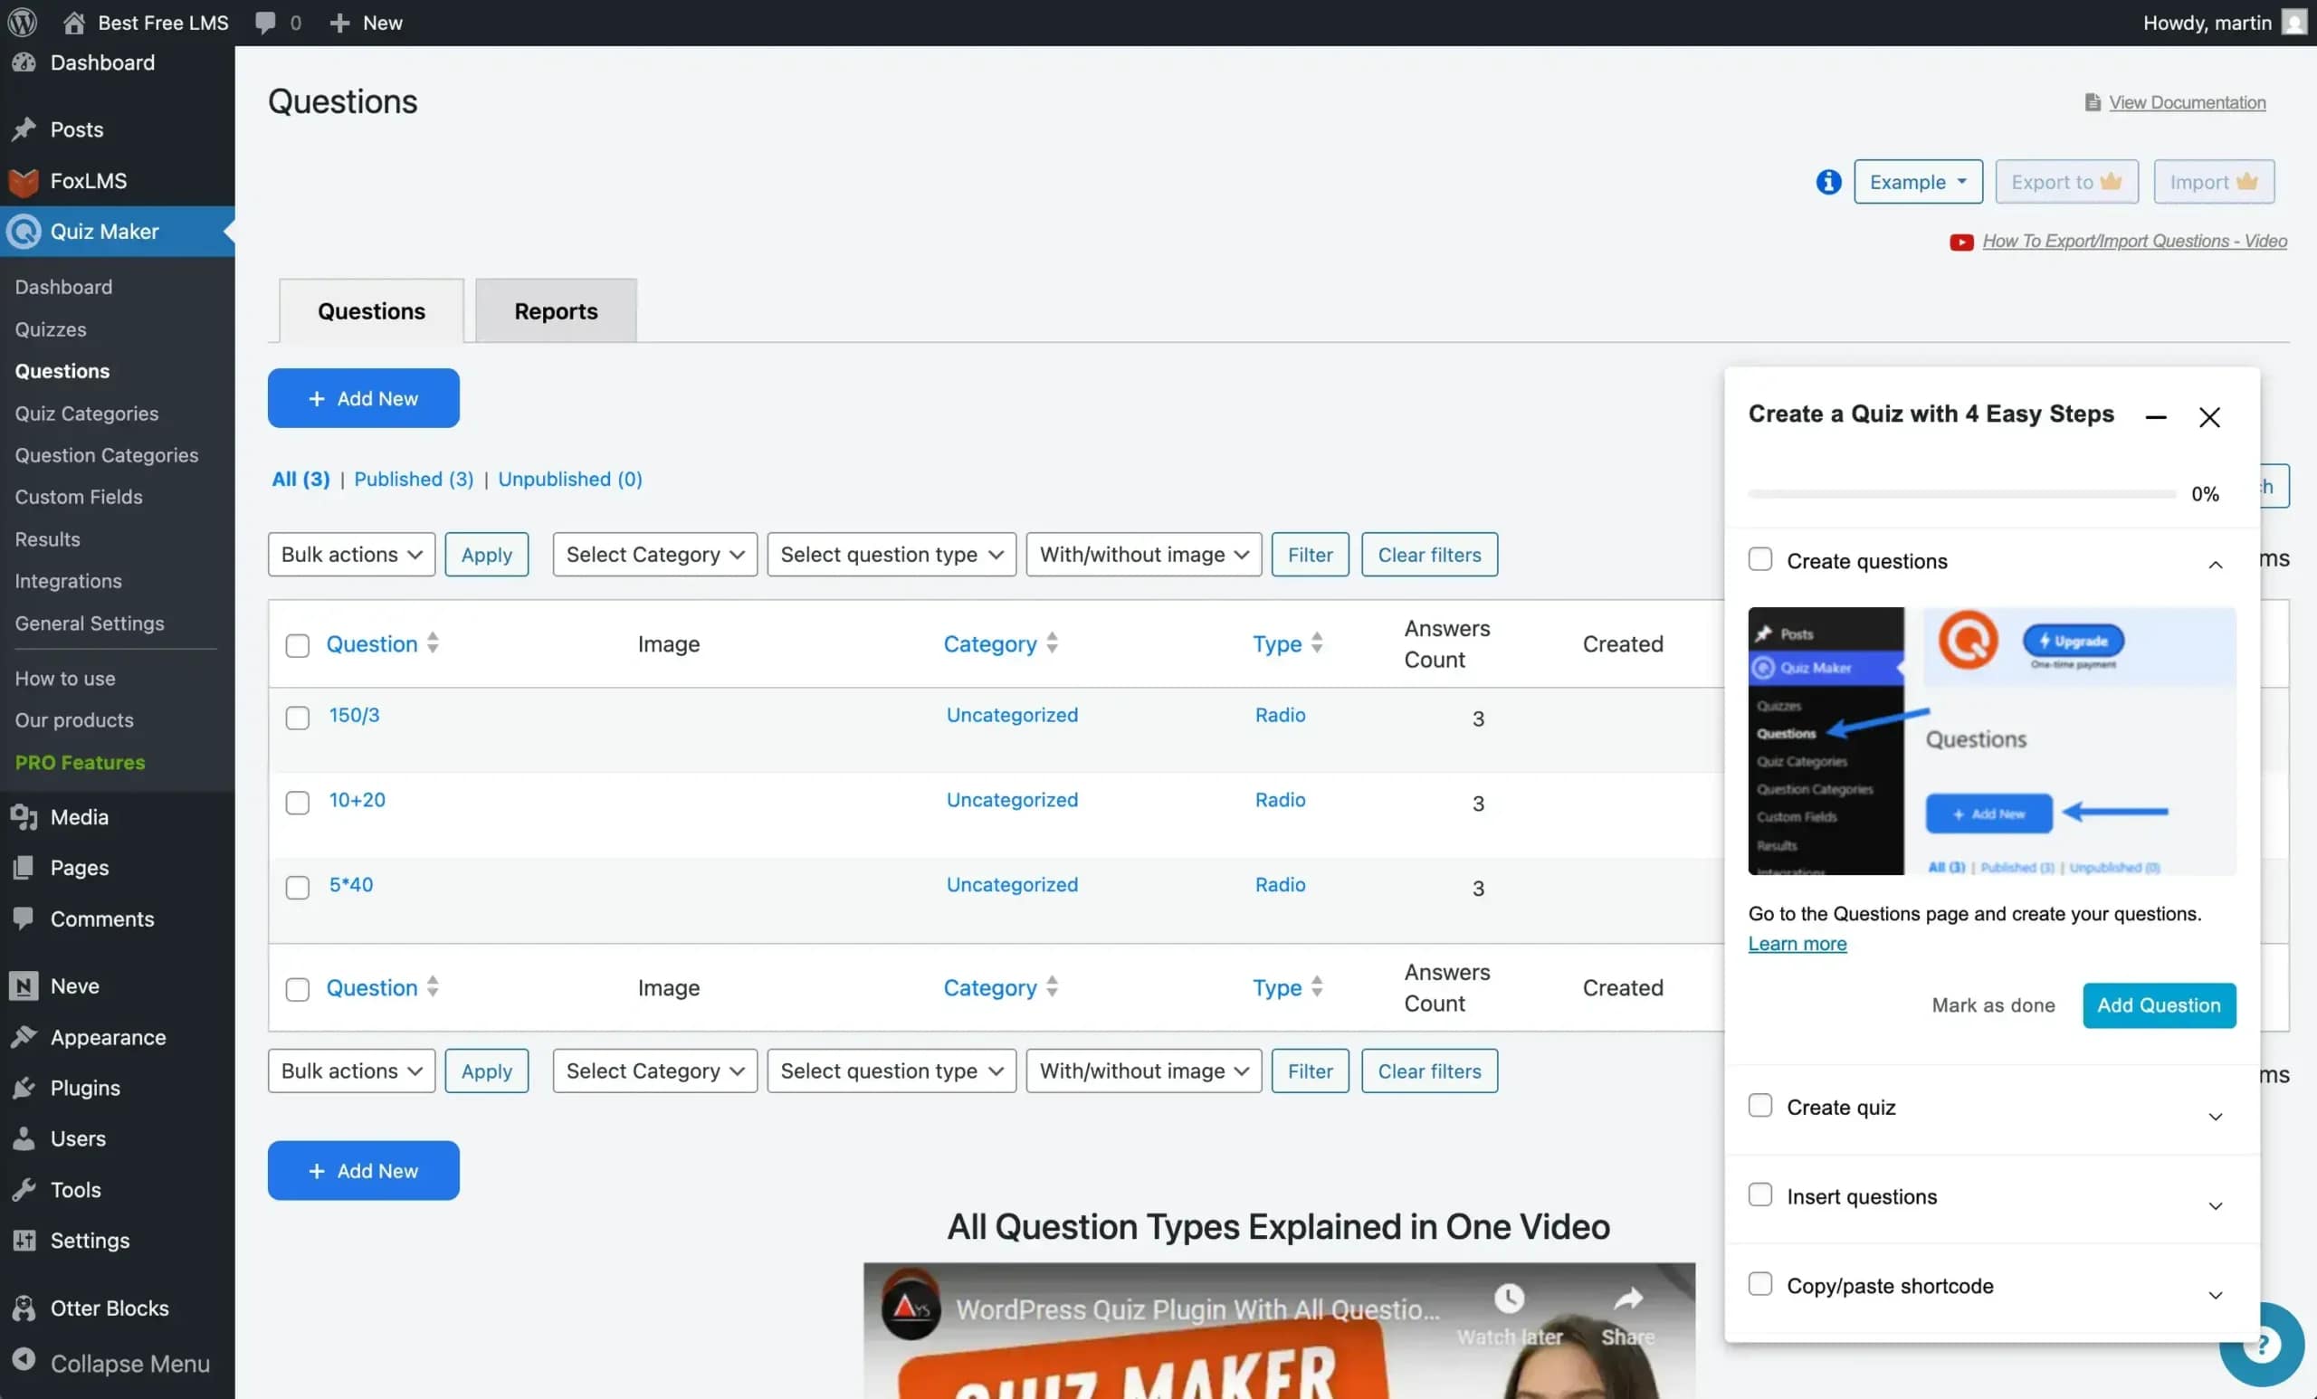This screenshot has height=1399, width=2317.
Task: Click the Posts pin icon
Action: (x=24, y=129)
